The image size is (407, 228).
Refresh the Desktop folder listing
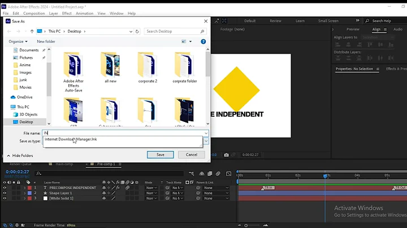click(137, 32)
